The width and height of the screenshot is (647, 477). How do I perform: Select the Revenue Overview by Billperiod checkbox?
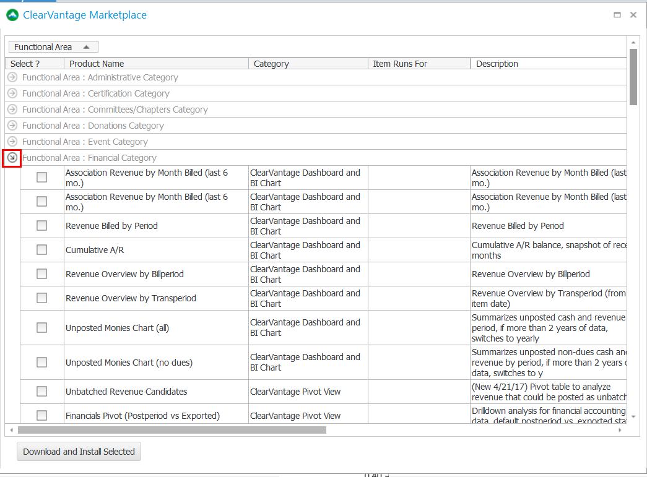coord(41,273)
